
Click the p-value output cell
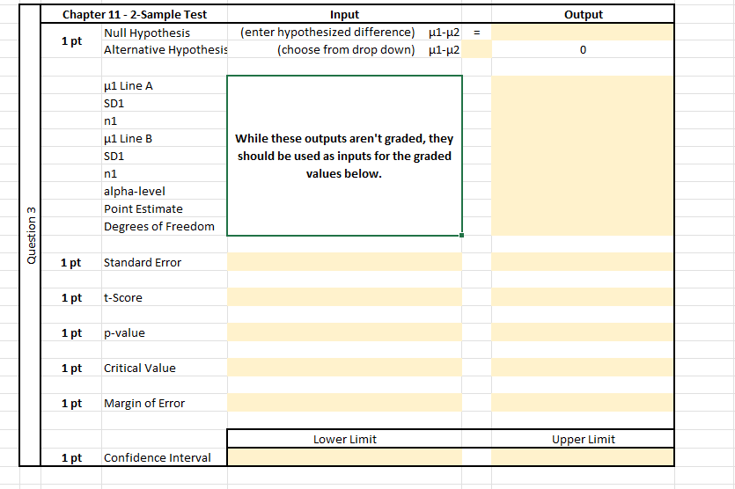pyautogui.click(x=583, y=332)
